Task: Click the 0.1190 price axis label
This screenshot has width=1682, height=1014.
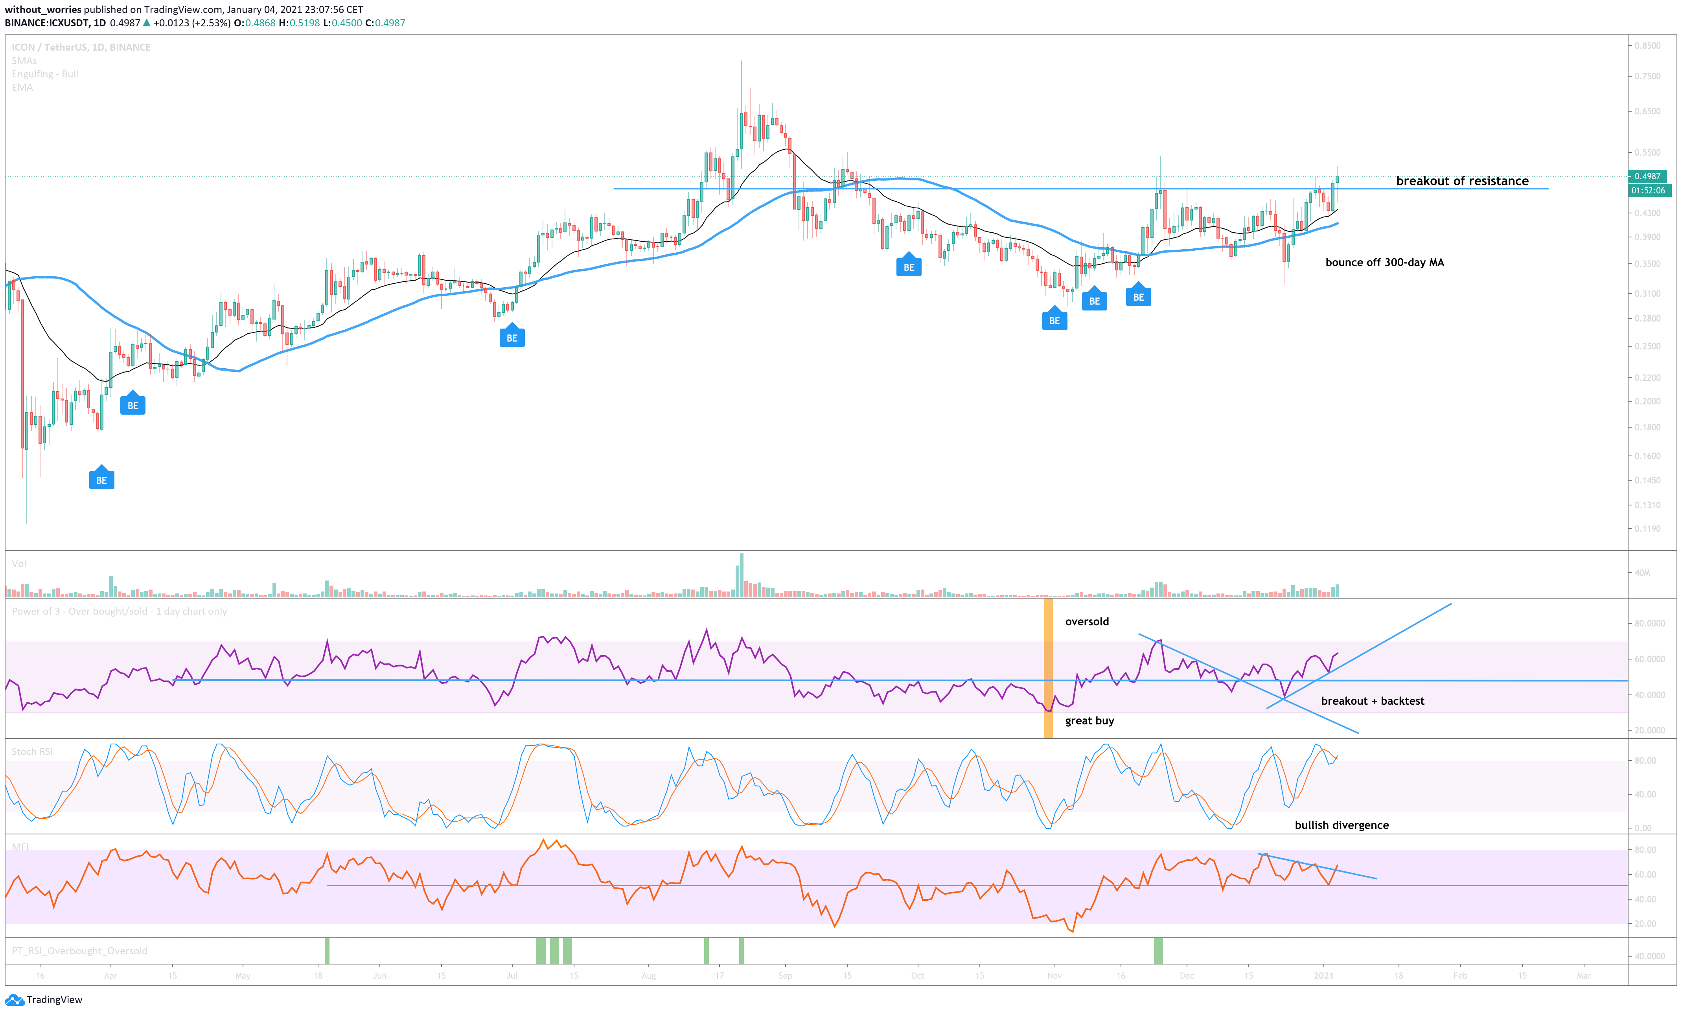Action: [x=1647, y=529]
